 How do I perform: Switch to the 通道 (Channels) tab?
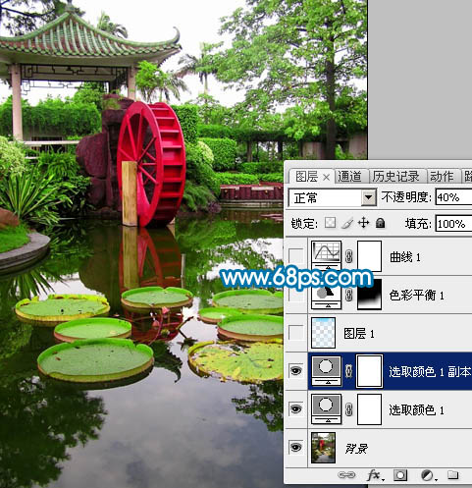pyautogui.click(x=349, y=177)
